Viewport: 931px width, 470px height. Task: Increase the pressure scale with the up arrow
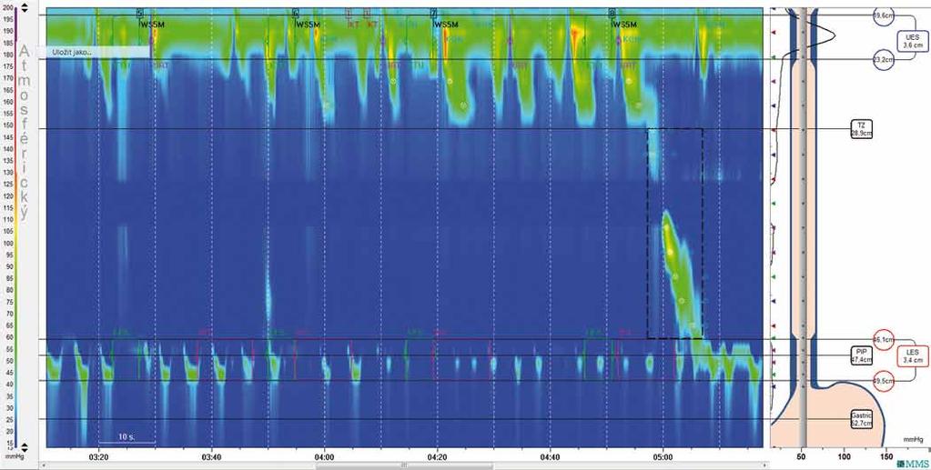24,5
